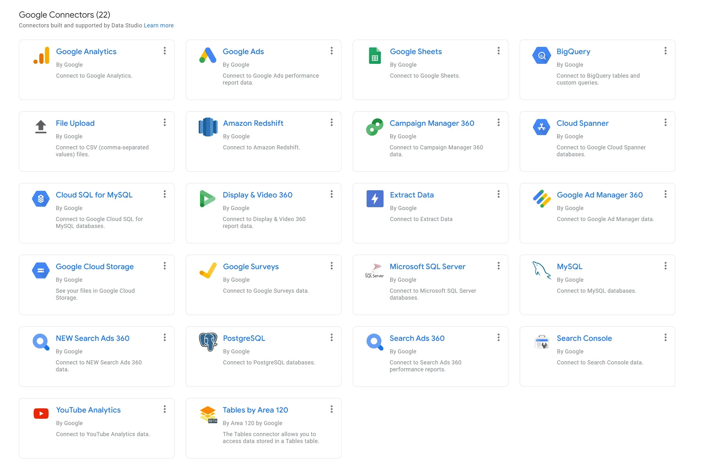The image size is (703, 471).
Task: Open the more options for MySQL connector
Action: pyautogui.click(x=665, y=266)
